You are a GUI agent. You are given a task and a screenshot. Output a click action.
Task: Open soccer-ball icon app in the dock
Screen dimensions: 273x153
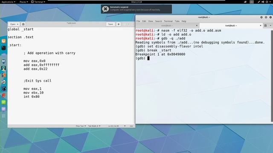(3, 82)
